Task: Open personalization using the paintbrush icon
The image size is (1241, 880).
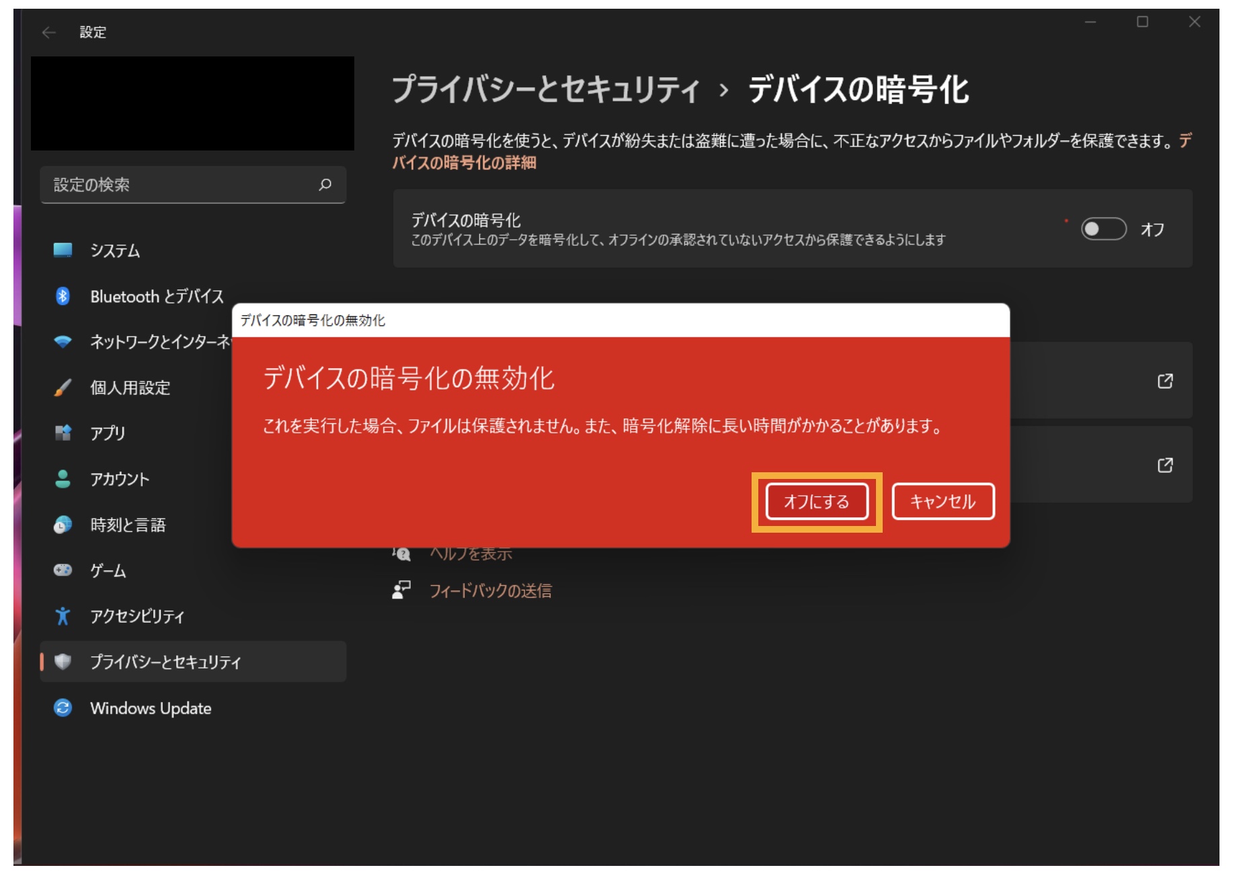Action: pos(63,388)
